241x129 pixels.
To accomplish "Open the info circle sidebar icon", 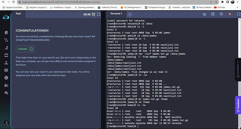I will [6, 78].
